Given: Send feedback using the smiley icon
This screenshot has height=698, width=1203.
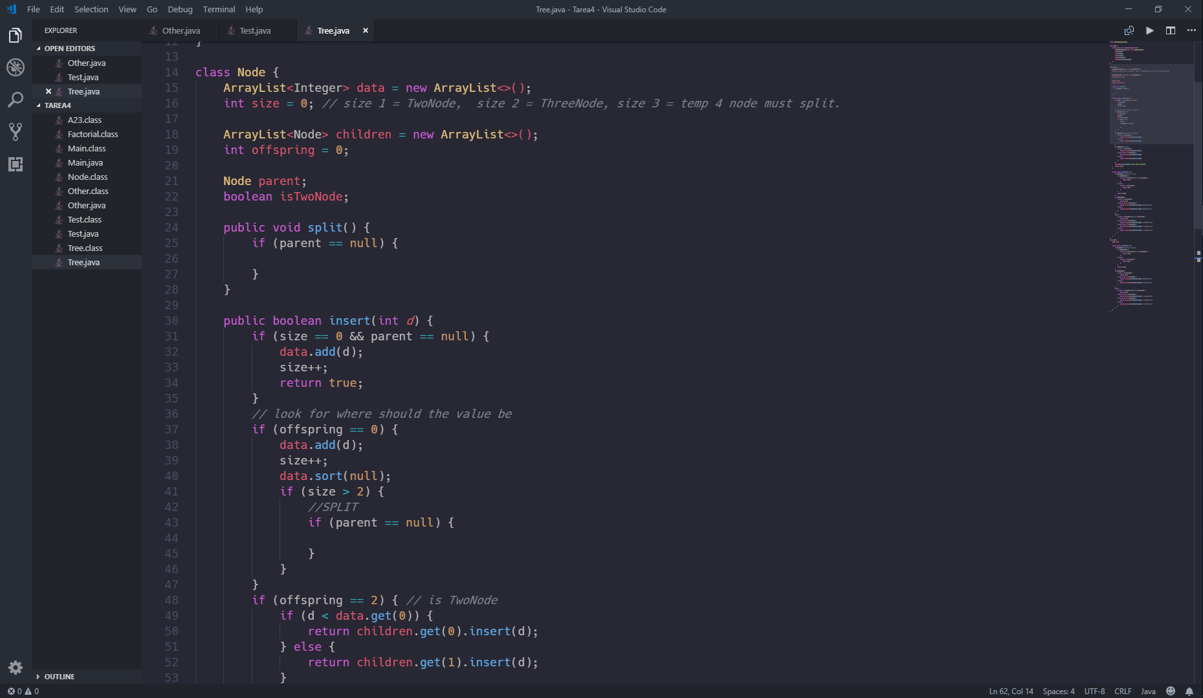Looking at the screenshot, I should [1170, 691].
